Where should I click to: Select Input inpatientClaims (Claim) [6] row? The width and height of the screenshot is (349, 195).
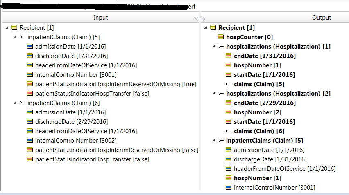pyautogui.click(x=63, y=103)
